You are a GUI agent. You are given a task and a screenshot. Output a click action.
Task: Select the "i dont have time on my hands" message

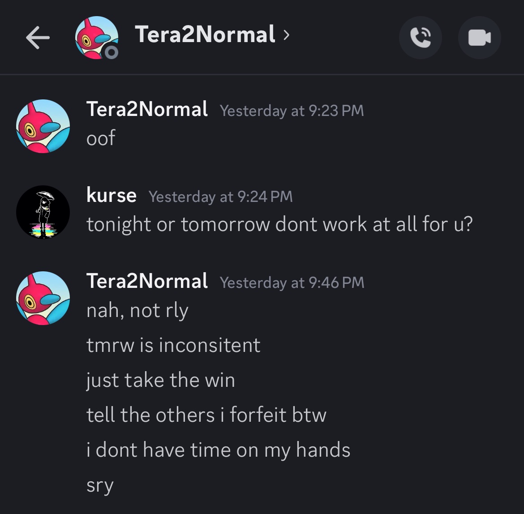pos(219,450)
